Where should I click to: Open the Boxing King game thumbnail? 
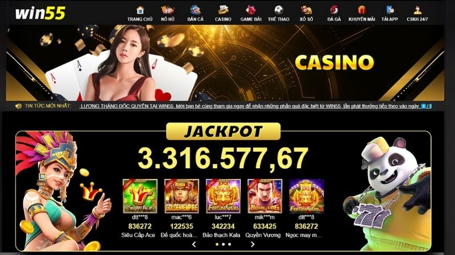pyautogui.click(x=264, y=196)
